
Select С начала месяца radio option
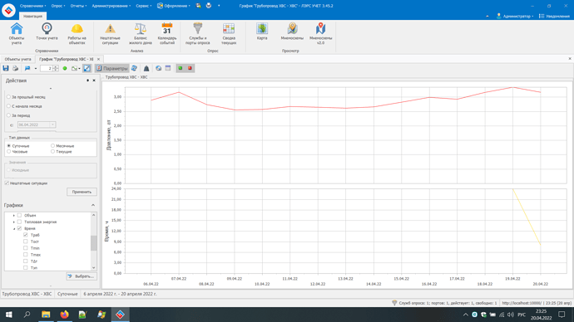8,106
